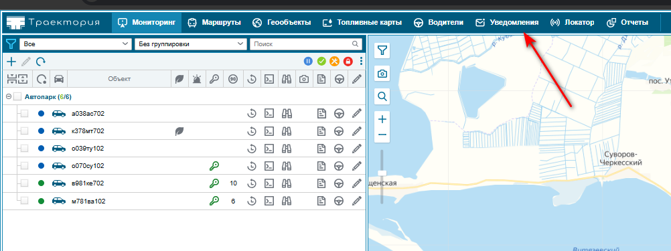Click the refresh list icon
Image resolution: width=671 pixels, height=251 pixels.
tap(41, 62)
